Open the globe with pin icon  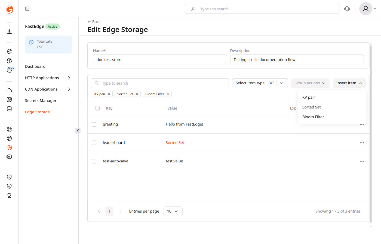point(9,129)
